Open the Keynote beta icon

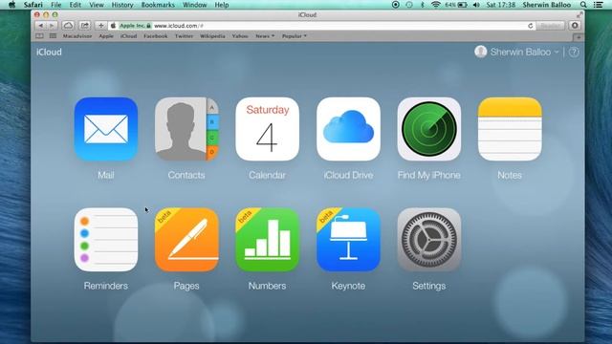(348, 240)
